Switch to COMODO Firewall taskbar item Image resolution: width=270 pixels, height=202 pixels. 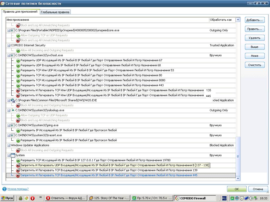click(x=195, y=198)
